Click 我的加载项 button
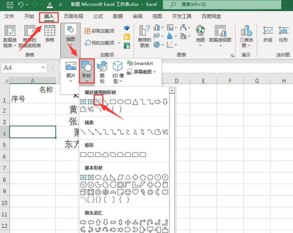The width and height of the screenshot is (293, 233). (99, 43)
